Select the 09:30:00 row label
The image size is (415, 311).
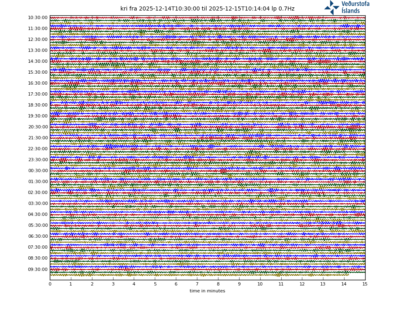38,270
